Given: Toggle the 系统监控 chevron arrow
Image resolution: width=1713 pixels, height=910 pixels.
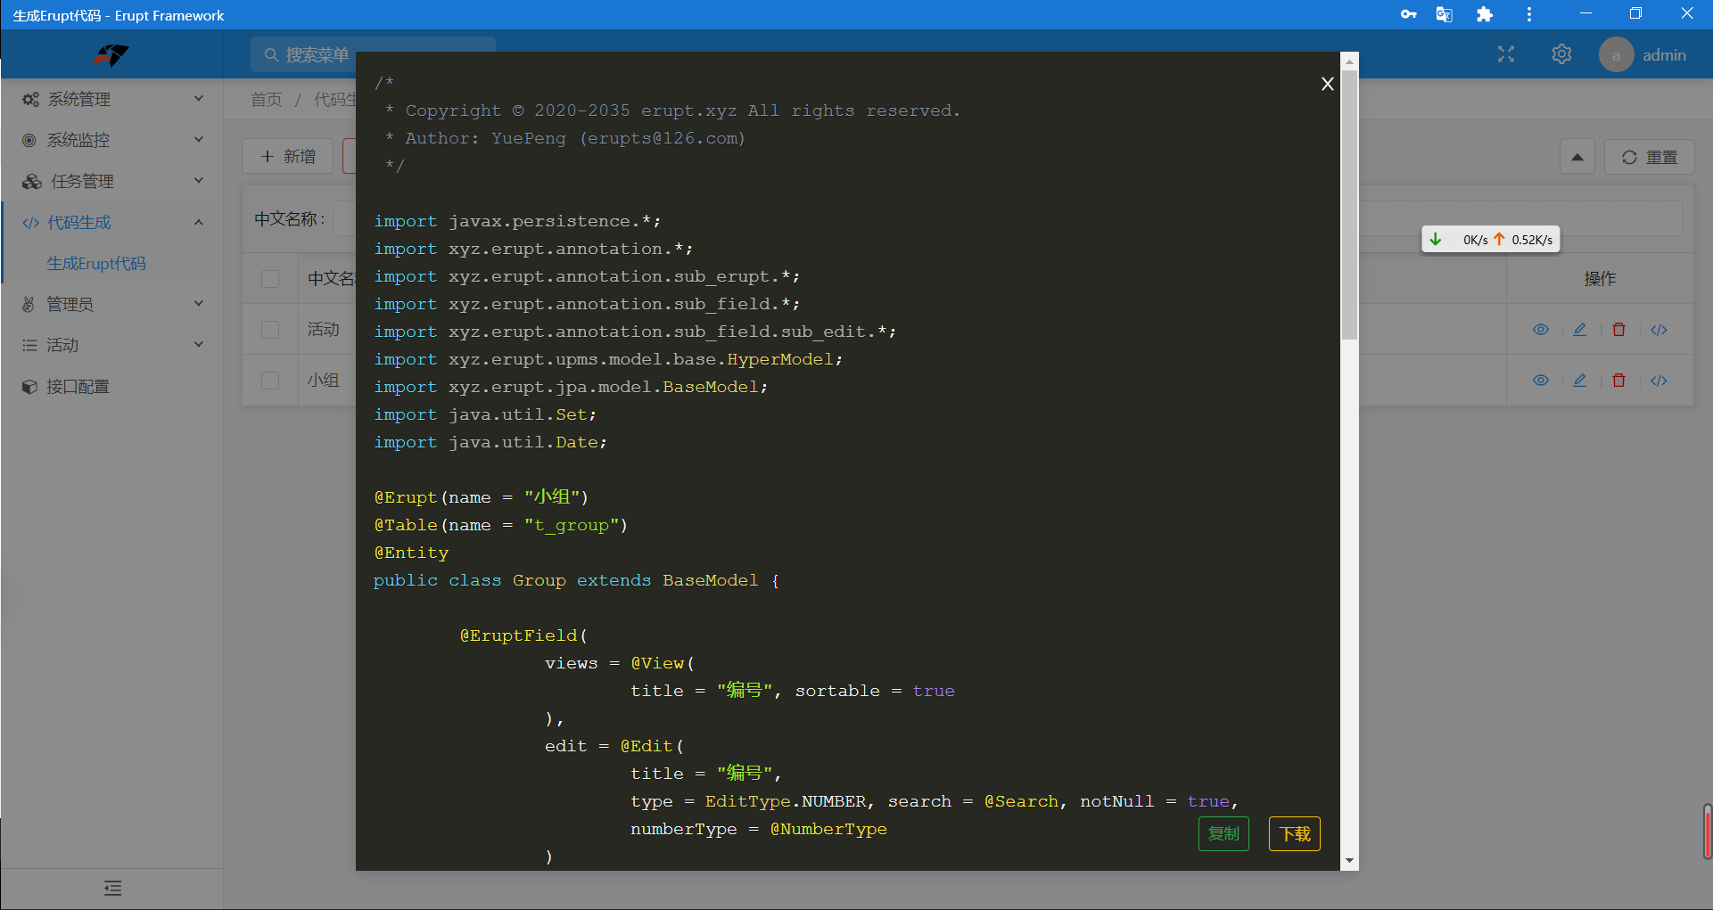Looking at the screenshot, I should (x=199, y=139).
